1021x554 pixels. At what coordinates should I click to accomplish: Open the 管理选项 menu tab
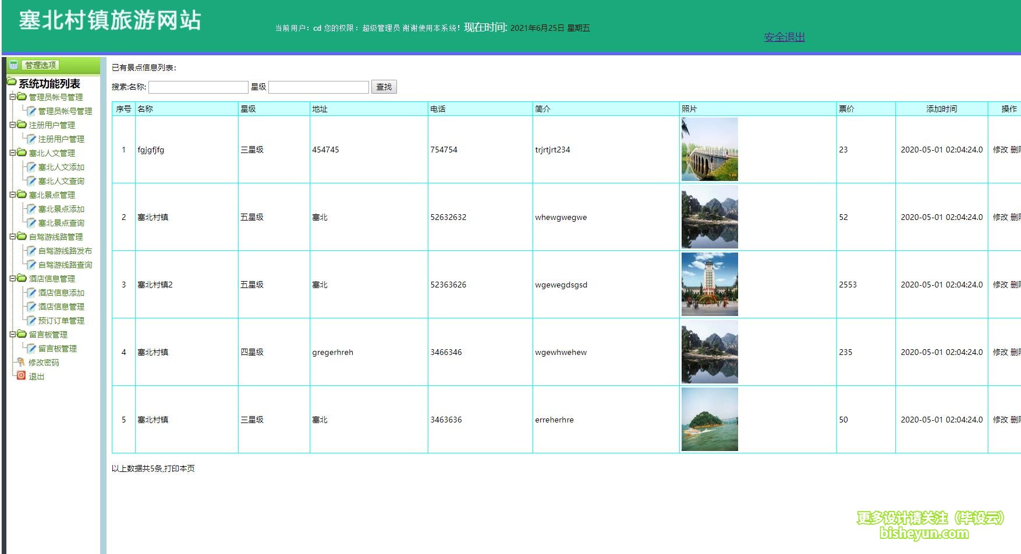[40, 65]
